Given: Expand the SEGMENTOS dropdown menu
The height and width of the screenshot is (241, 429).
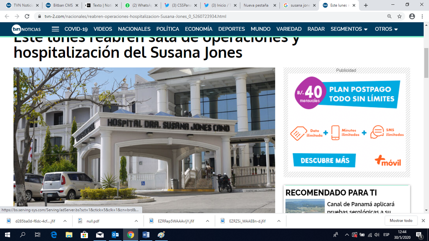Looking at the screenshot, I should click(x=349, y=29).
